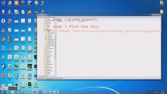Select the MainConcept key
Screen dimensions: 167x94
click(x=49, y=67)
